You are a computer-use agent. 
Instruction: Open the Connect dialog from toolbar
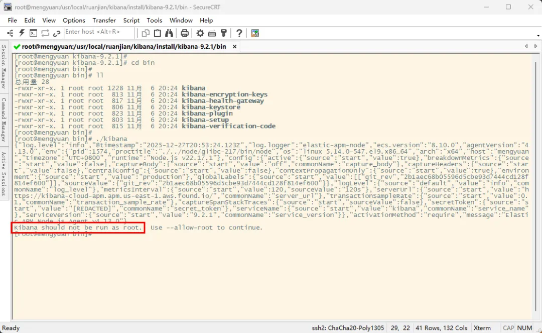(x=10, y=33)
